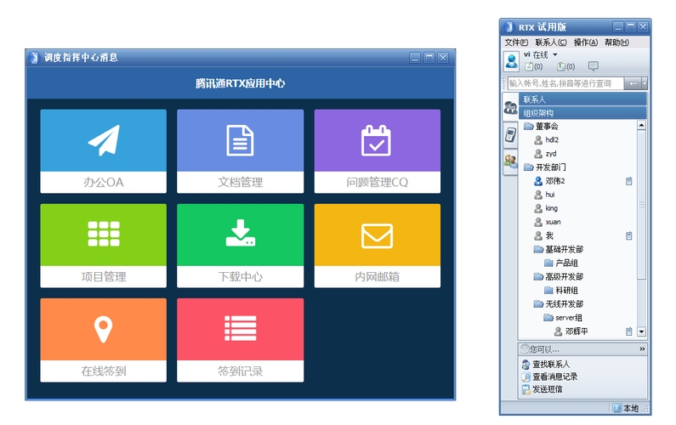Screen dimensions: 676x425
Task: Click the contact list scrollbar down arrow
Action: [x=641, y=331]
